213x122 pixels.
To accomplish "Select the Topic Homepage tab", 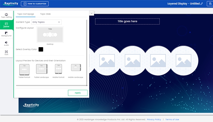I will 26,14.
